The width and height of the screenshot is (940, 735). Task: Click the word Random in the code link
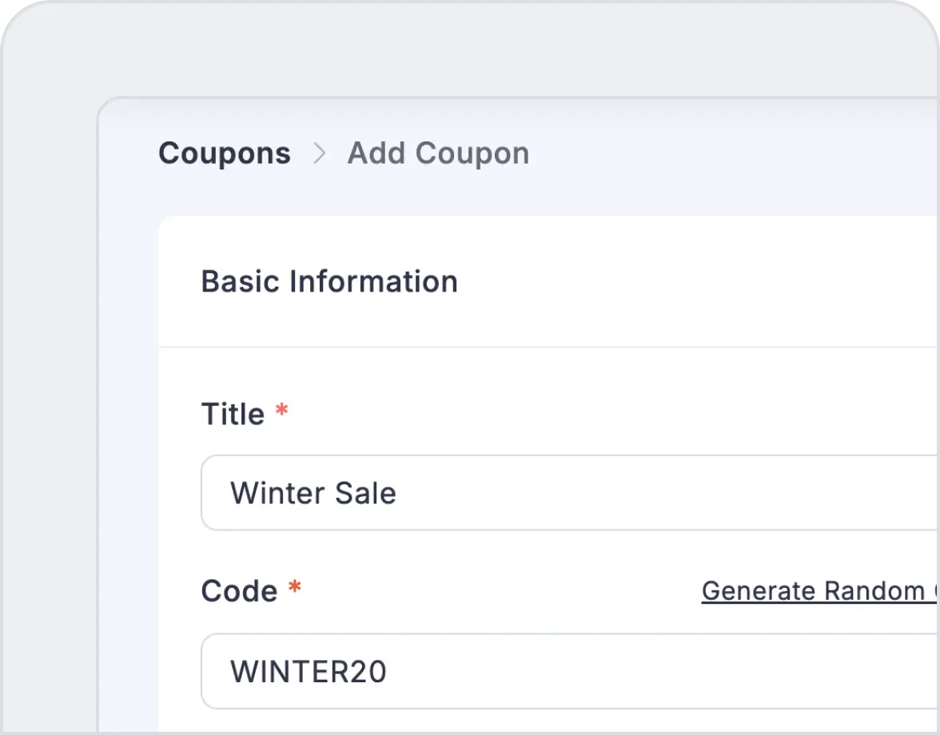pyautogui.click(x=874, y=591)
